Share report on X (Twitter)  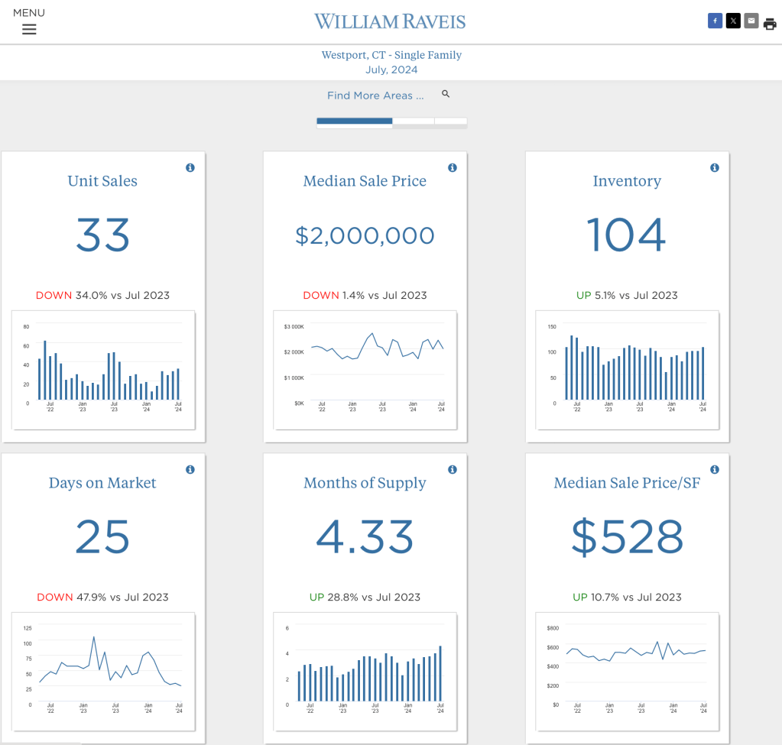pos(733,21)
